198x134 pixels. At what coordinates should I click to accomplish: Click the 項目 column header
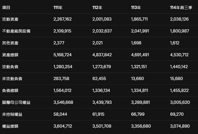point(6,8)
